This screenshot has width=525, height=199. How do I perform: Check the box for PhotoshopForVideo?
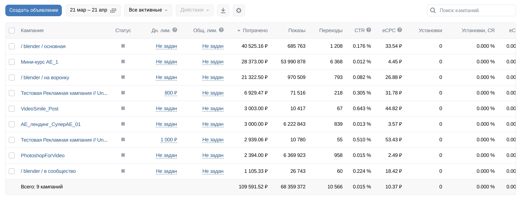click(x=12, y=155)
